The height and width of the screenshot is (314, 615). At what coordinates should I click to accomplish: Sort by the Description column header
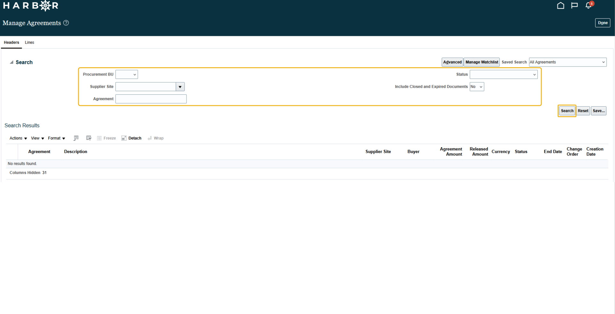76,152
